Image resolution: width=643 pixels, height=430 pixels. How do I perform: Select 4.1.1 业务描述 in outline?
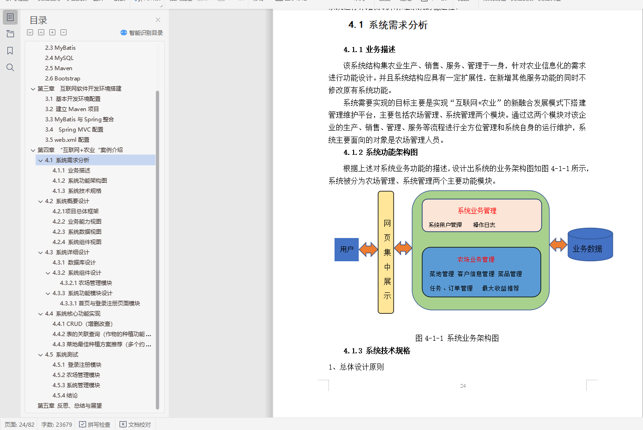71,171
